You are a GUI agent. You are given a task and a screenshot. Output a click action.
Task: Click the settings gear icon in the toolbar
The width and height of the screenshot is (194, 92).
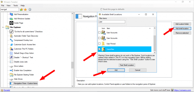tap(30, 10)
